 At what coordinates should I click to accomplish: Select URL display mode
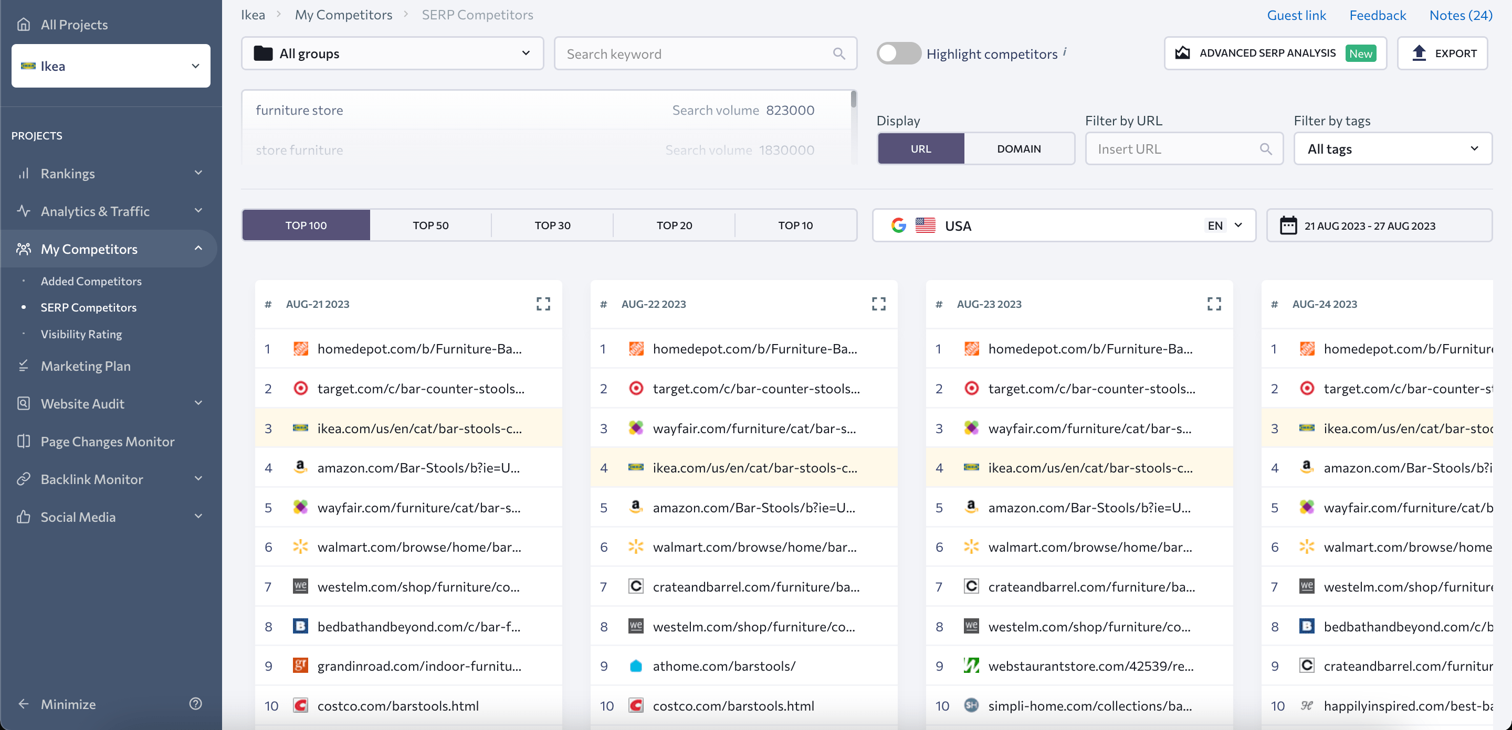920,149
